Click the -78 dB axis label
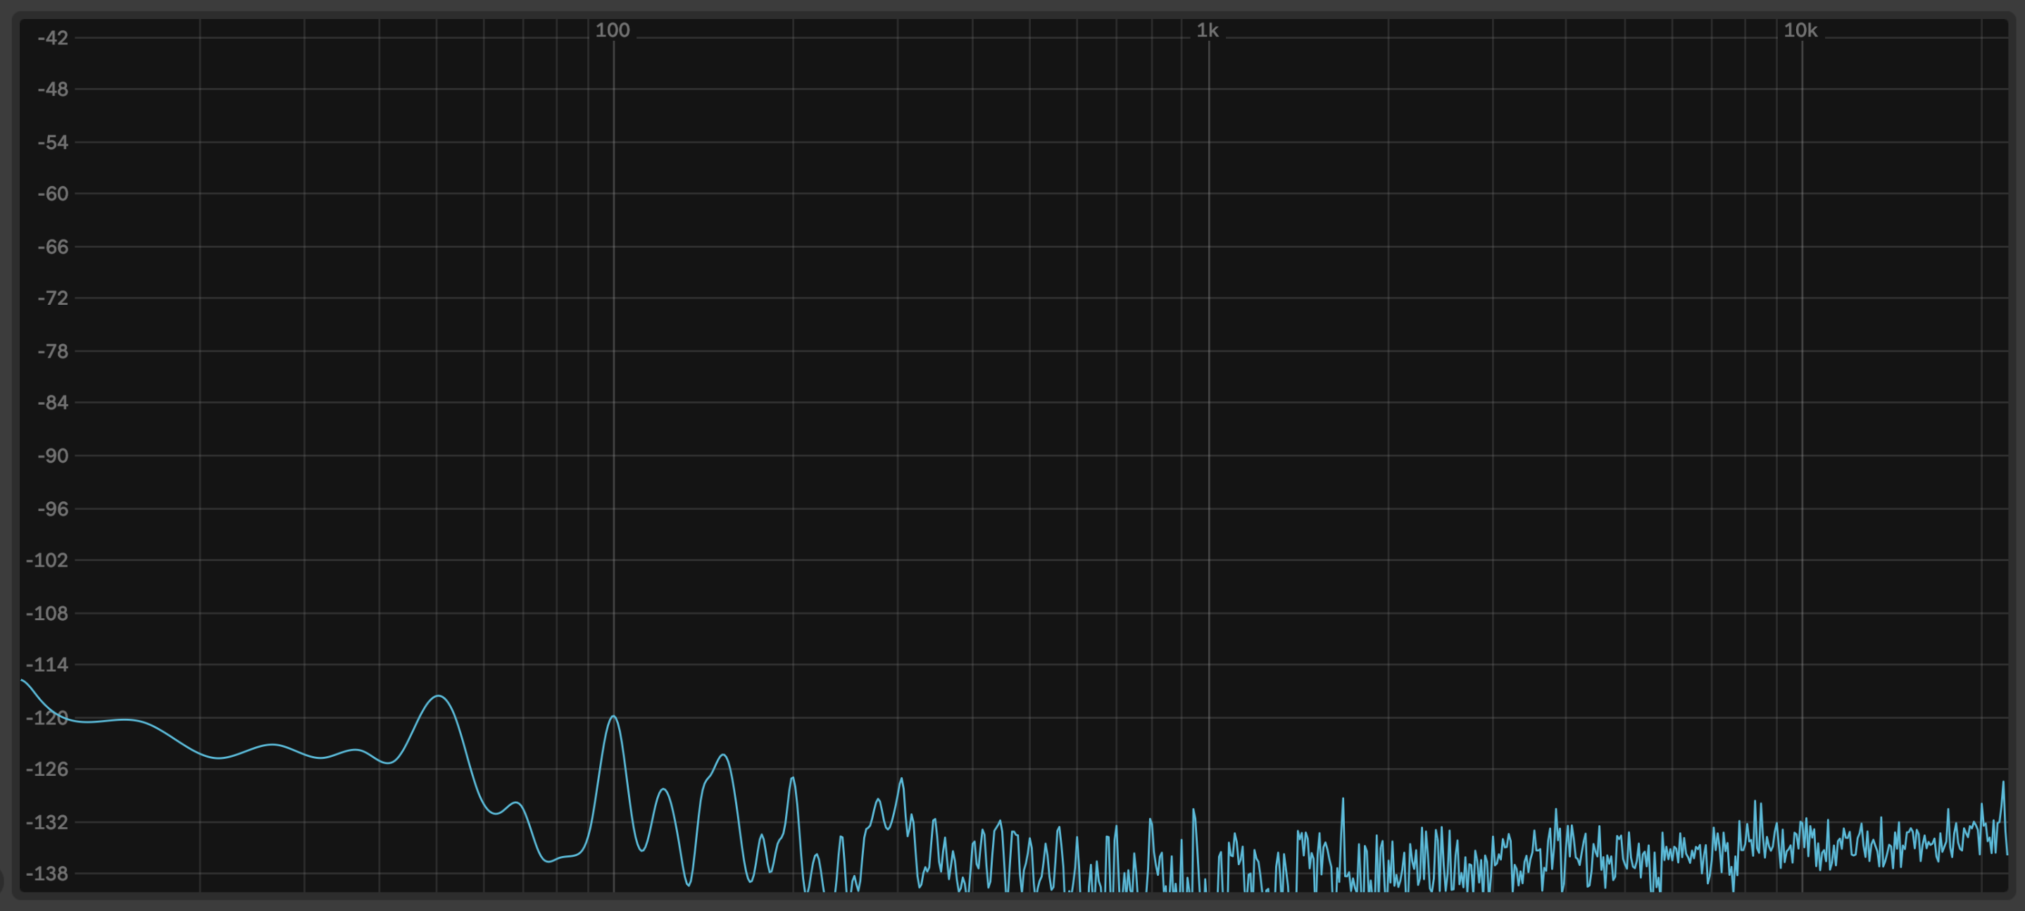This screenshot has width=2025, height=911. click(x=53, y=351)
